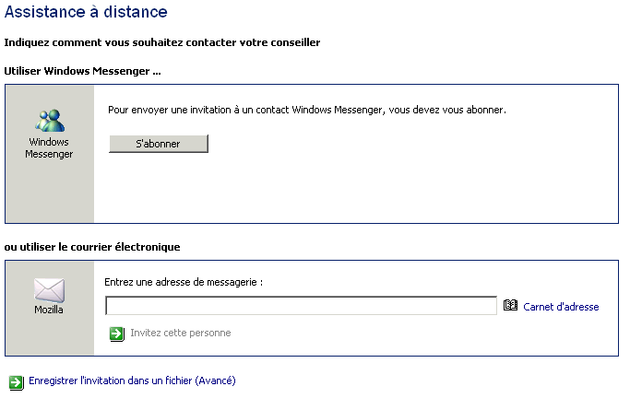
Task: Open the Carnet d'adresse link
Action: (561, 307)
